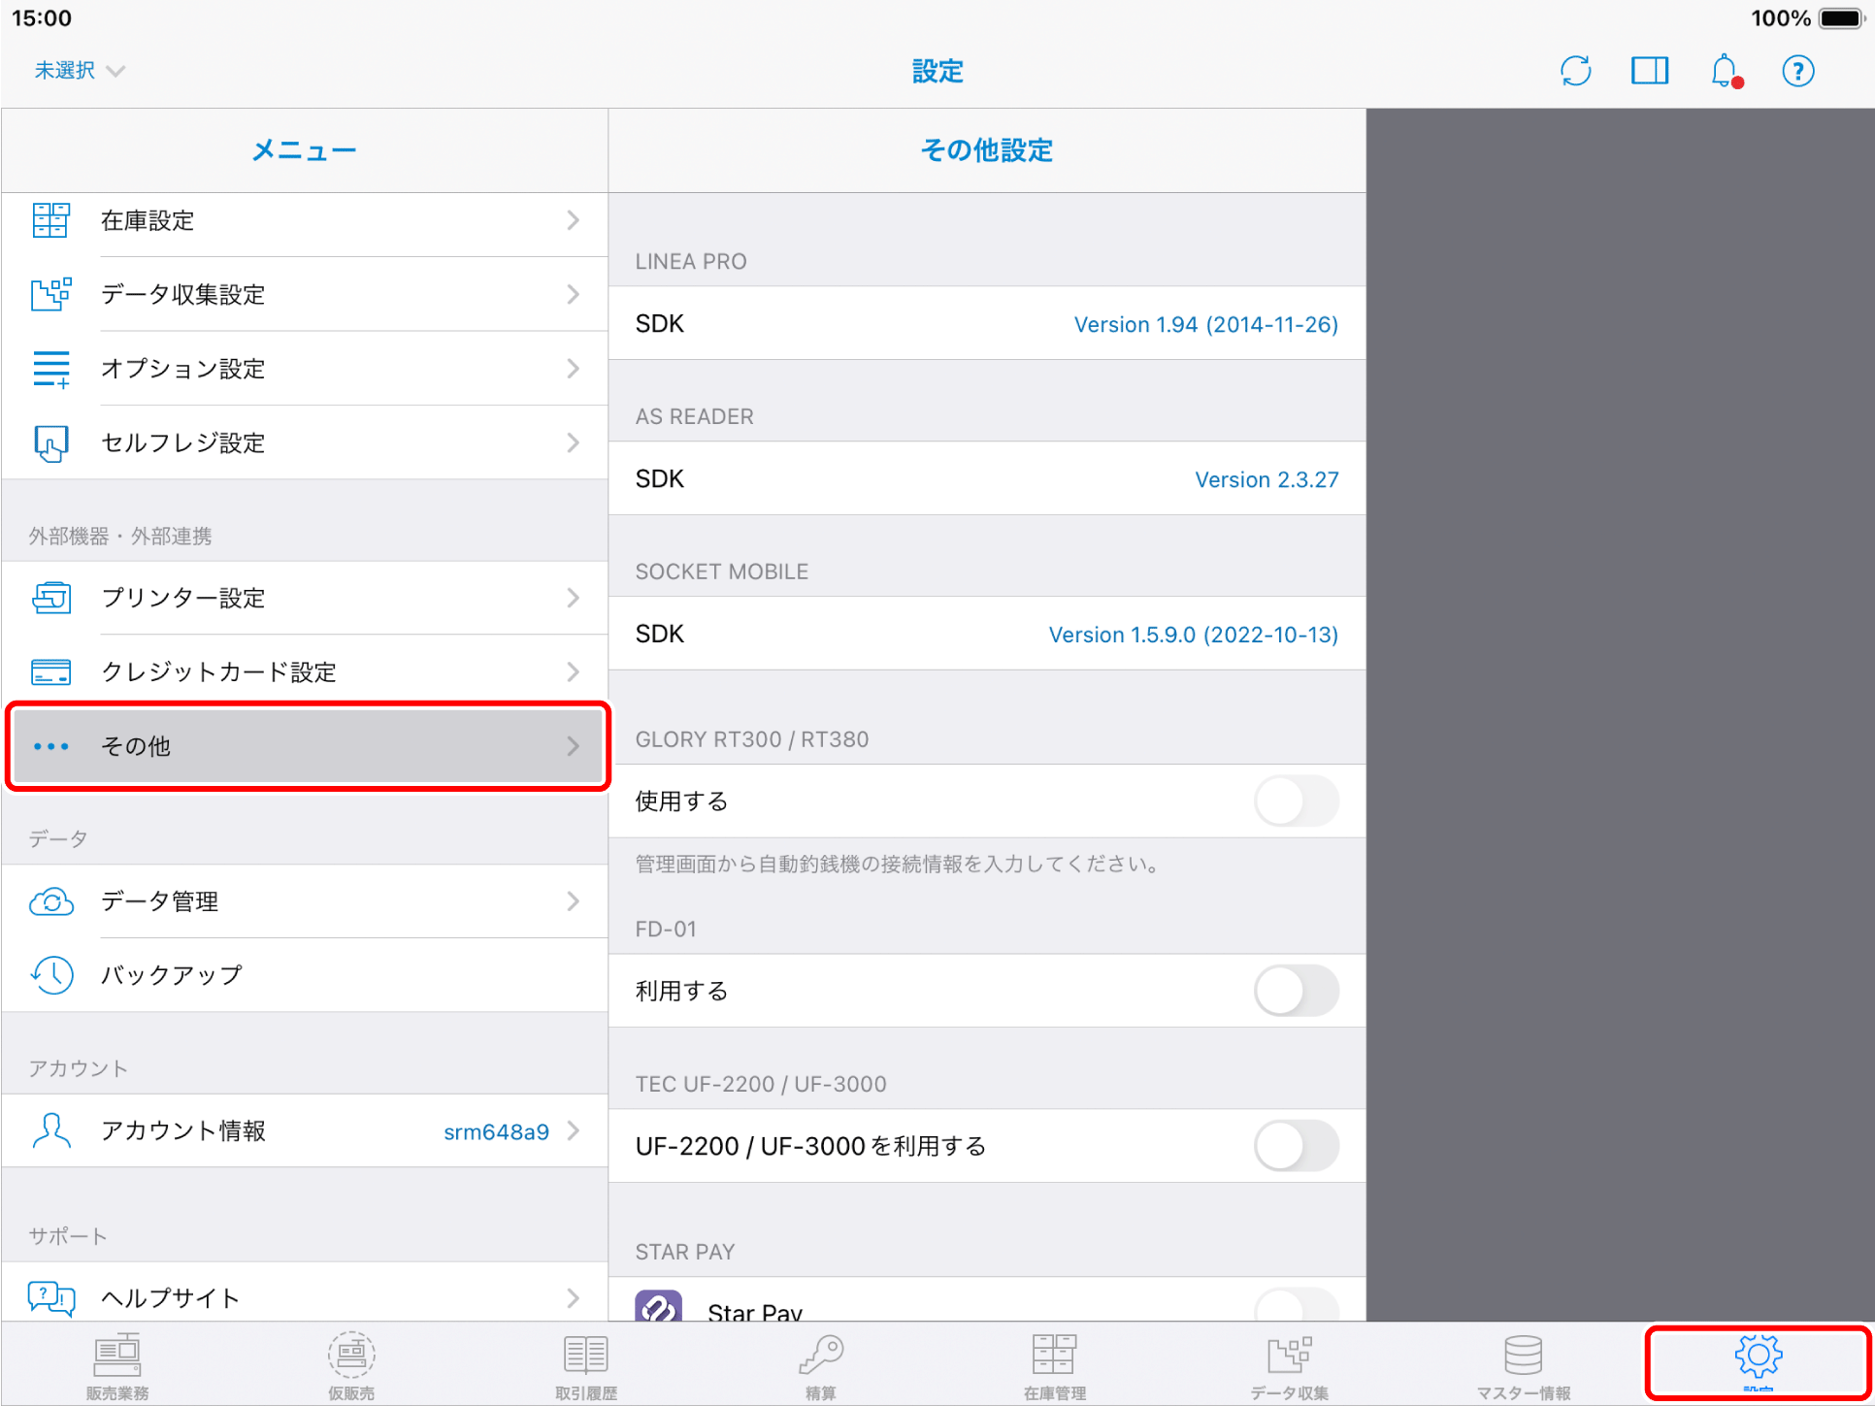The width and height of the screenshot is (1875, 1406).
Task: Open the LINEA PRO SDK Version 1.94 link
Action: pos(1205,323)
